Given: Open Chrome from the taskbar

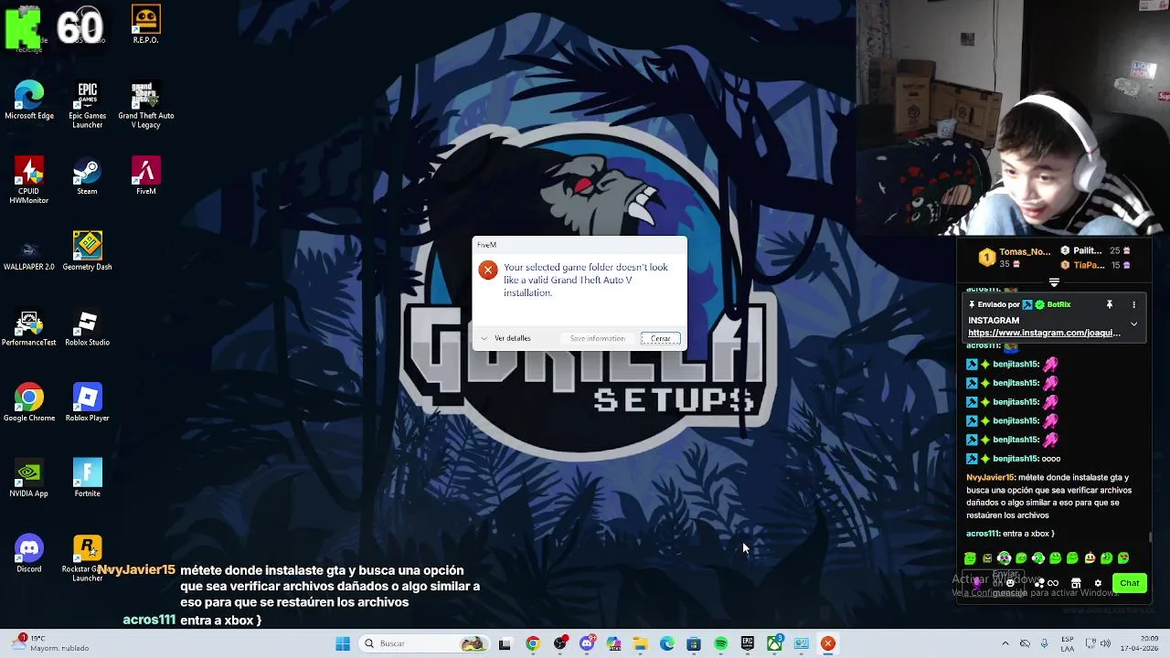Looking at the screenshot, I should click(533, 643).
